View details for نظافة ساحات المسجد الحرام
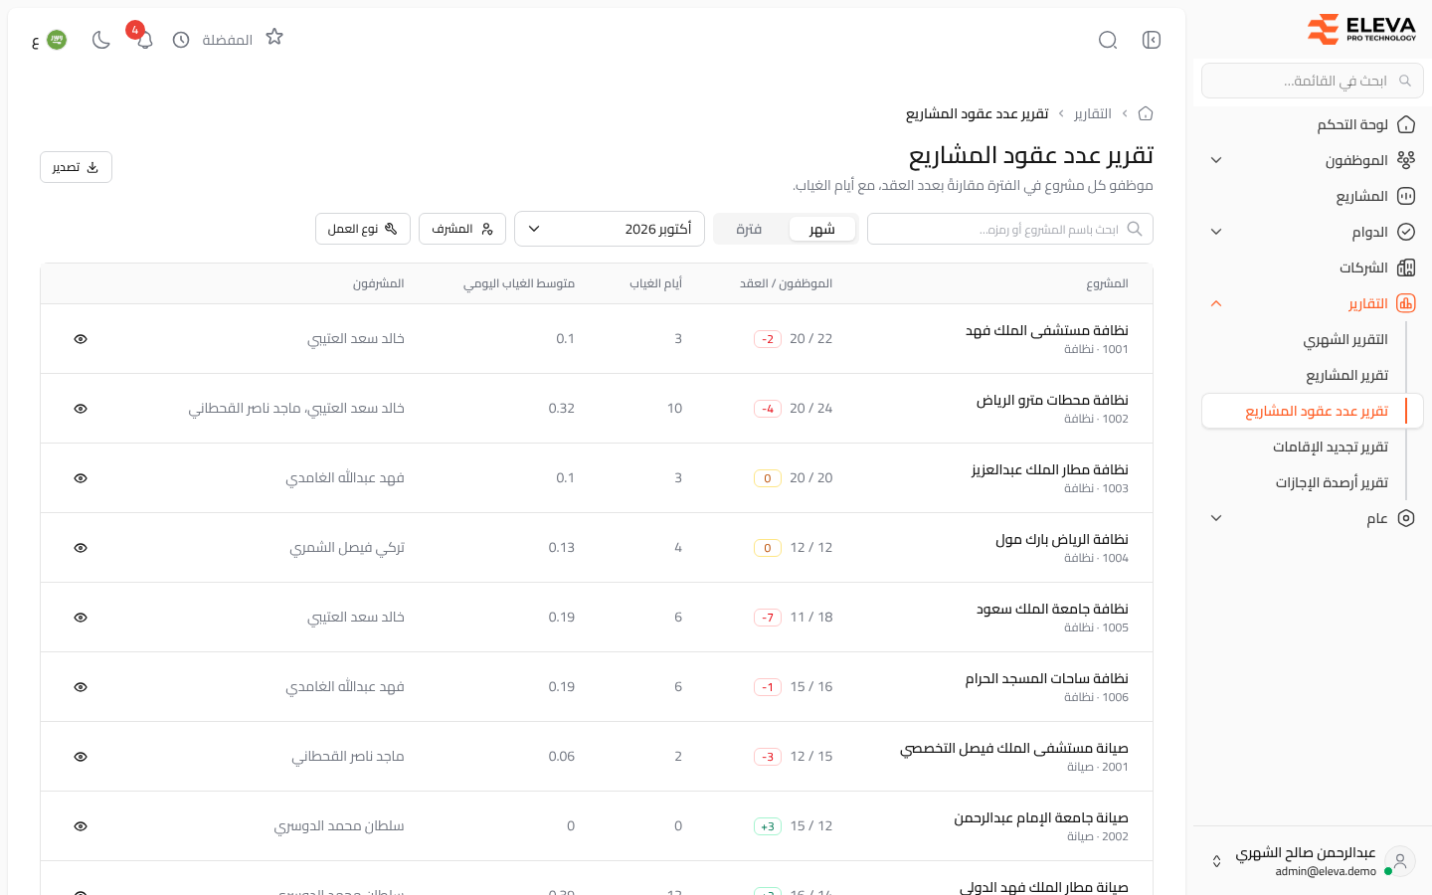 (81, 687)
